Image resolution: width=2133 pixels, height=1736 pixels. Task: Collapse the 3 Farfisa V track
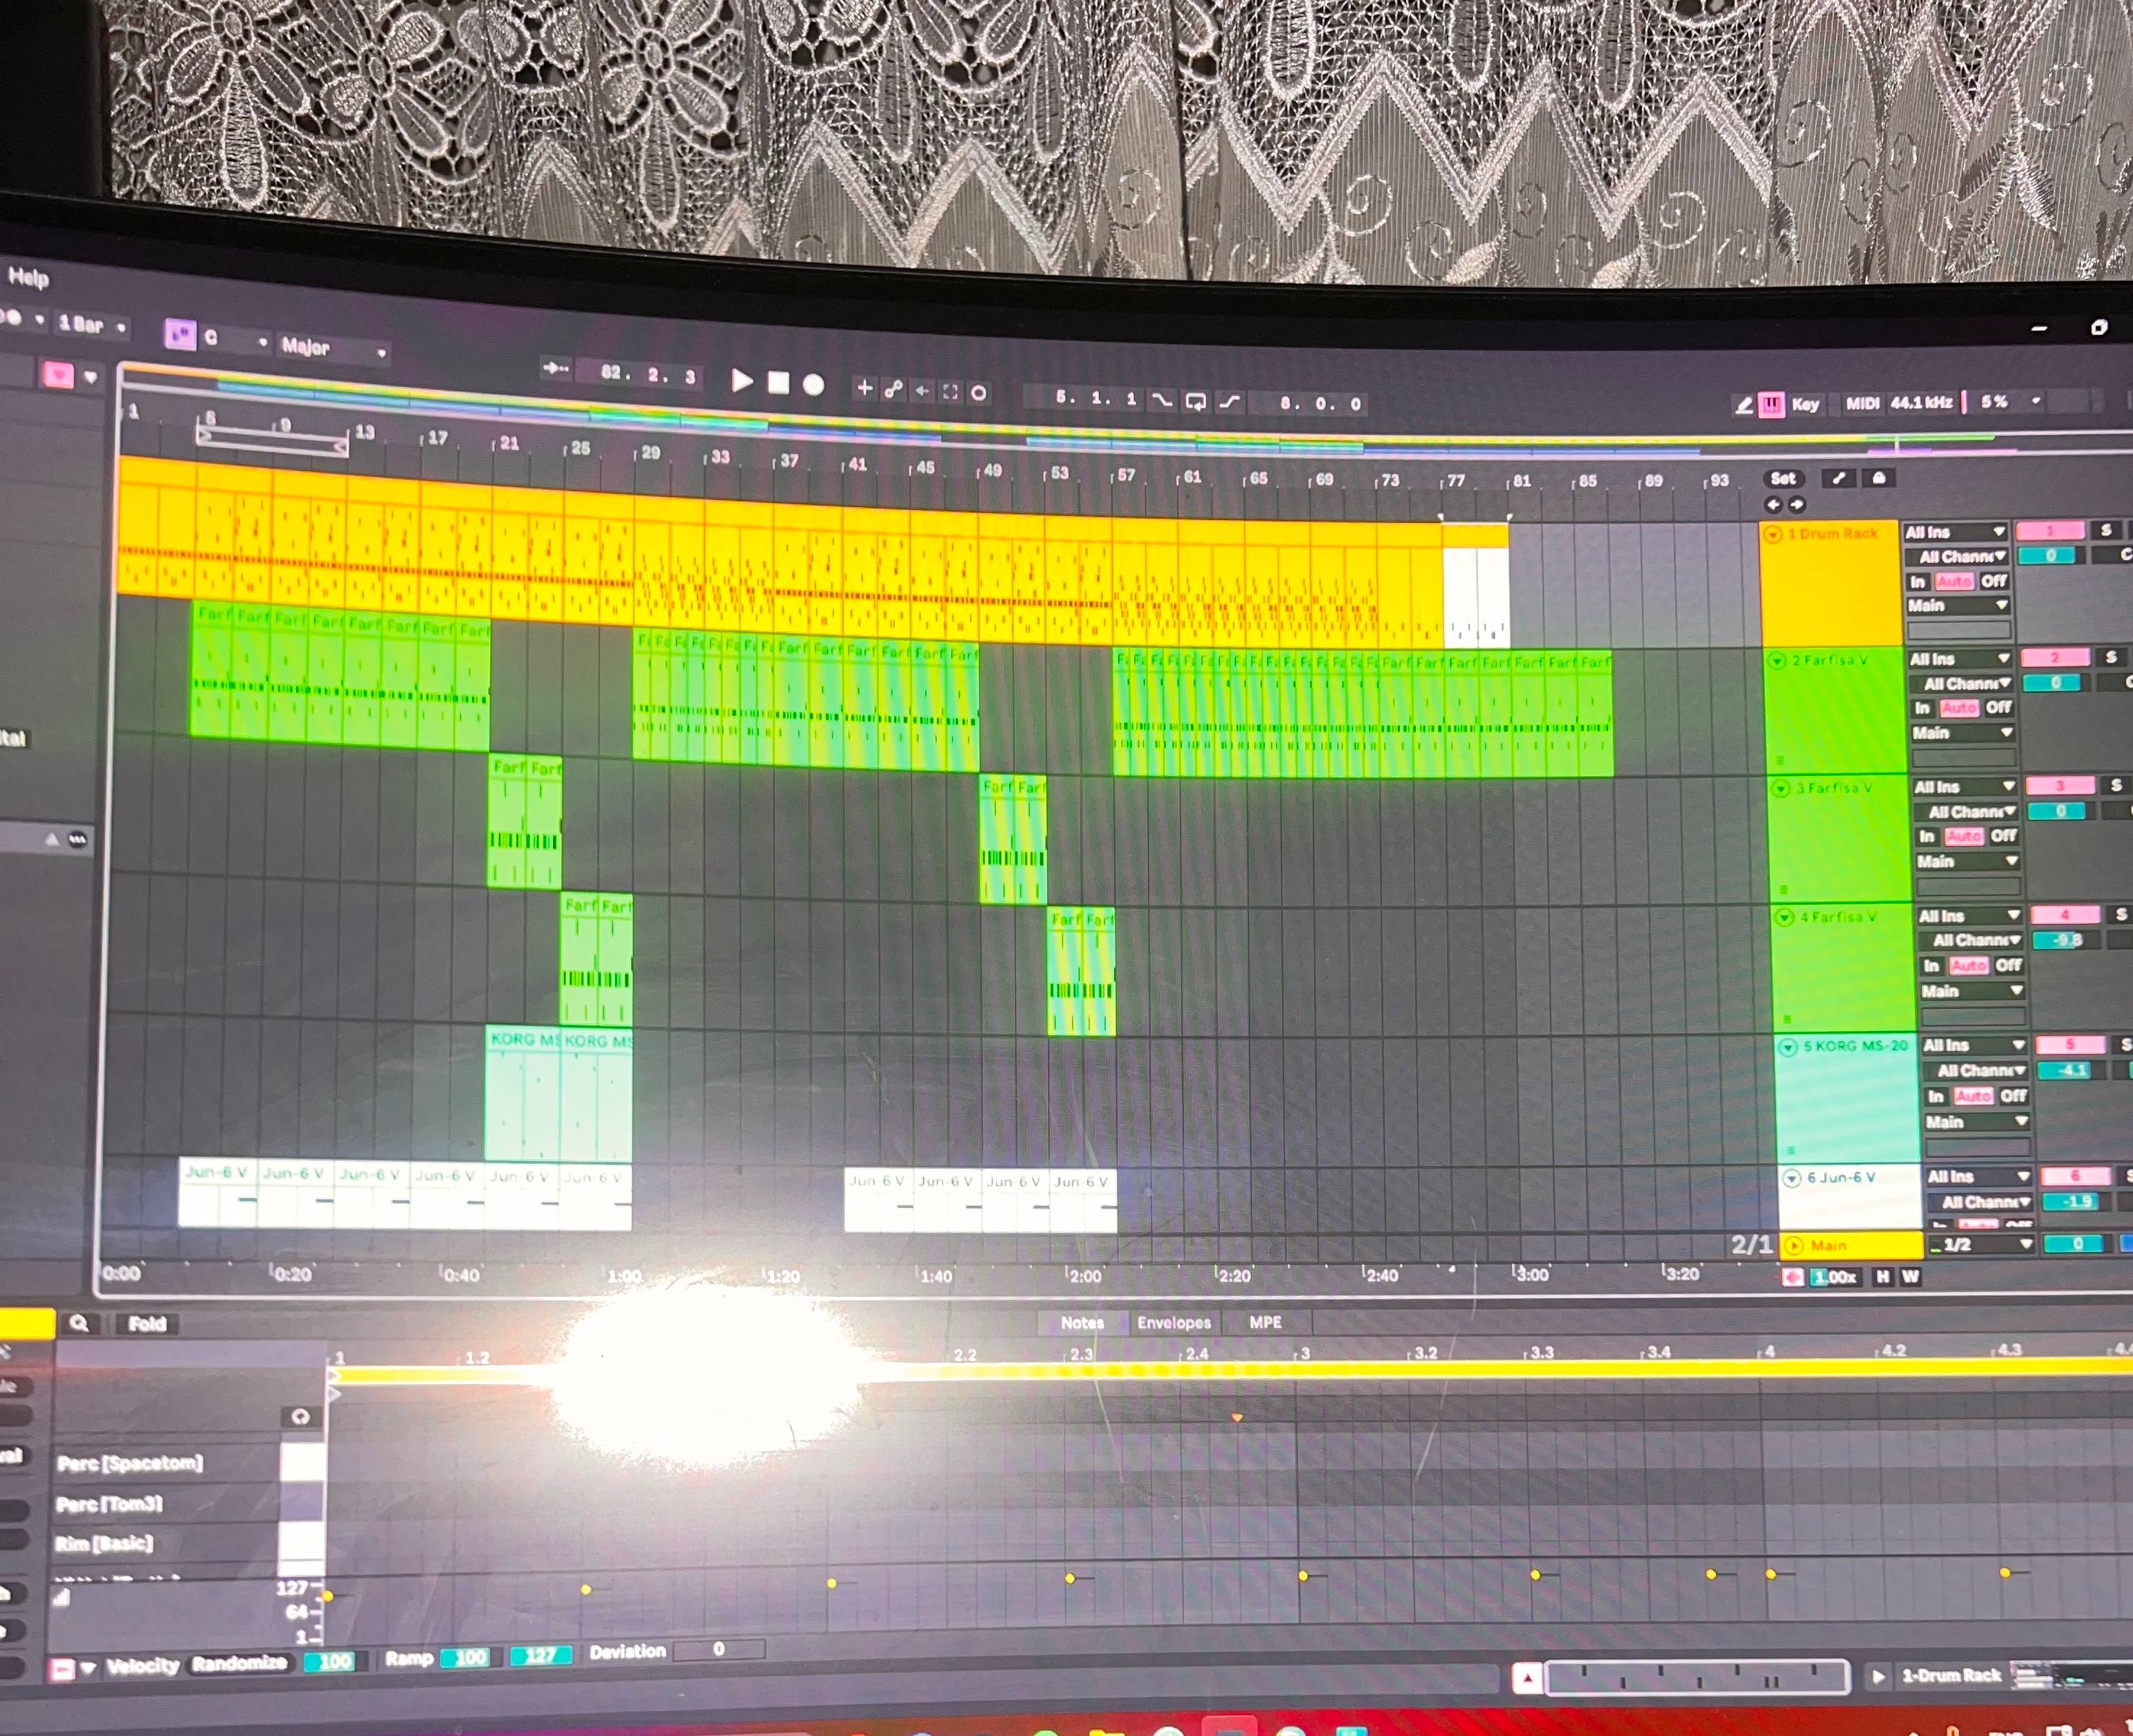point(1781,789)
